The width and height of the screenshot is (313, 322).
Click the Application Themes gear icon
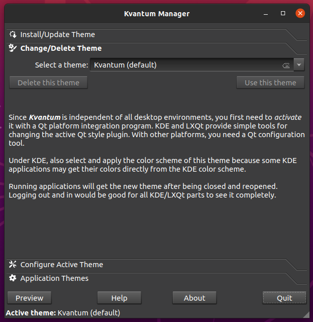(x=13, y=278)
